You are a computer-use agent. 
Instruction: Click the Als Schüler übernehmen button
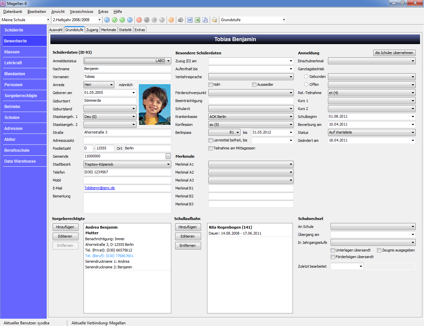(394, 53)
